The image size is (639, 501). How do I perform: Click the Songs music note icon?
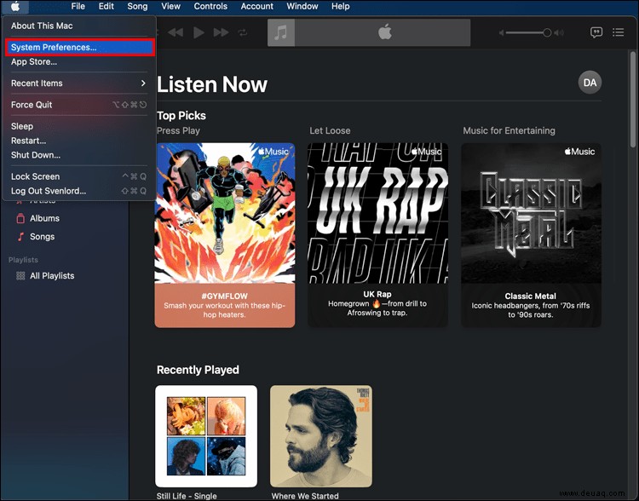pyautogui.click(x=20, y=237)
